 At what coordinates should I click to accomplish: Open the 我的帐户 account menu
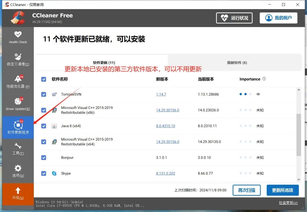click(x=278, y=18)
